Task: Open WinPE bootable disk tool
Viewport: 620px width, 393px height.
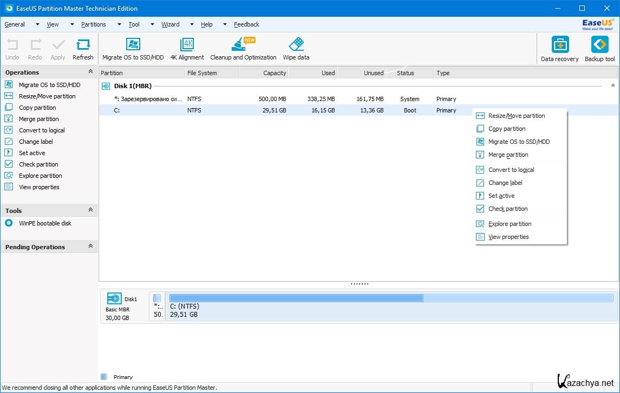Action: (45, 223)
